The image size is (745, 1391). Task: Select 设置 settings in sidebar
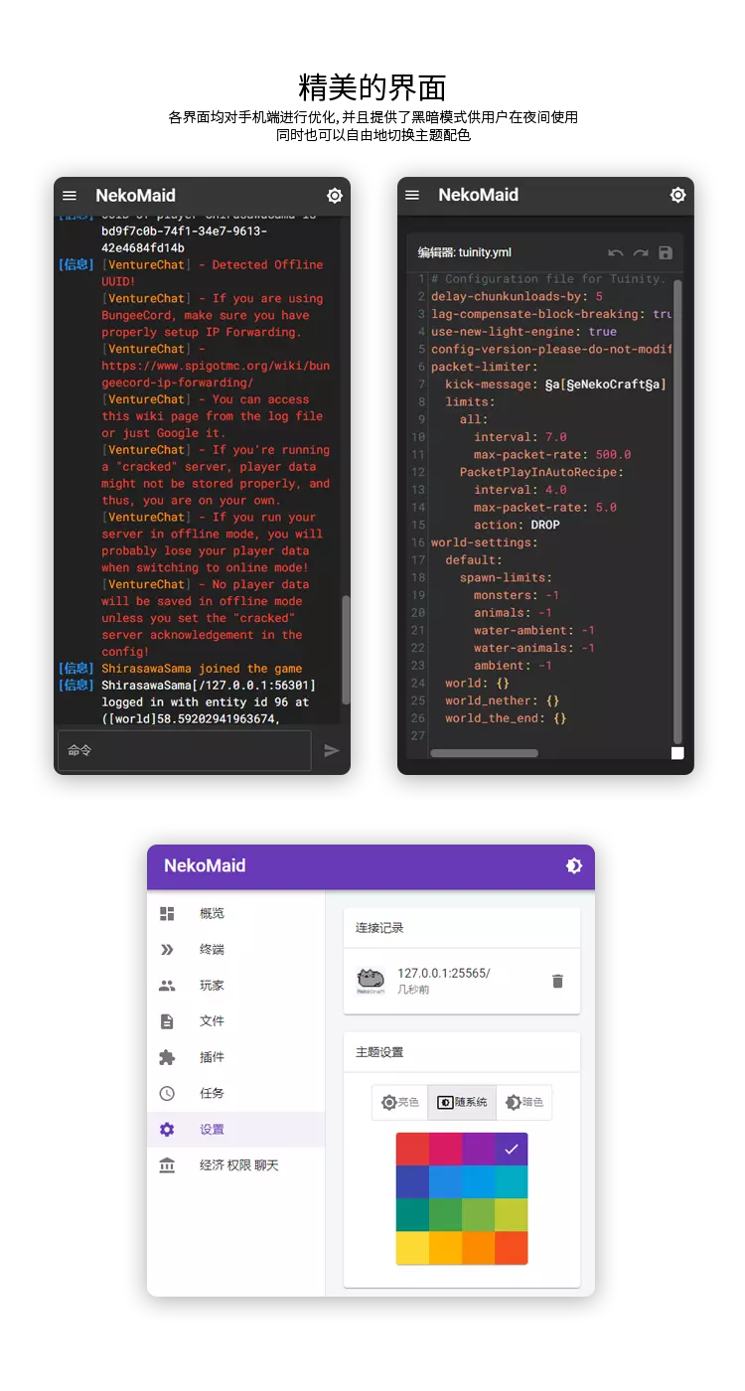[x=236, y=1130]
